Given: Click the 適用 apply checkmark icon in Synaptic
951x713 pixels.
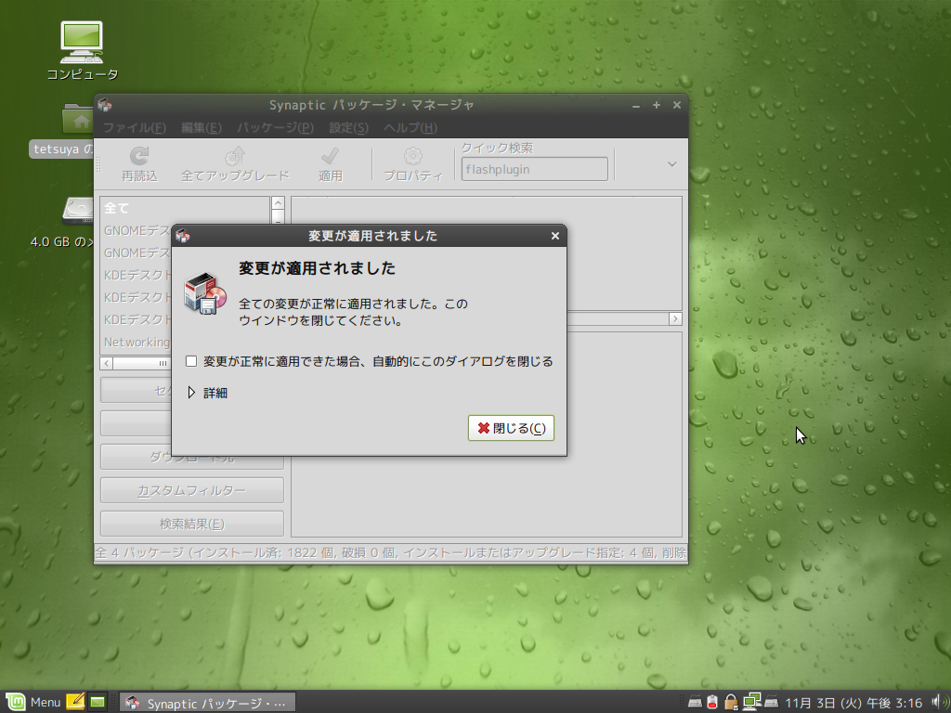Looking at the screenshot, I should [330, 156].
